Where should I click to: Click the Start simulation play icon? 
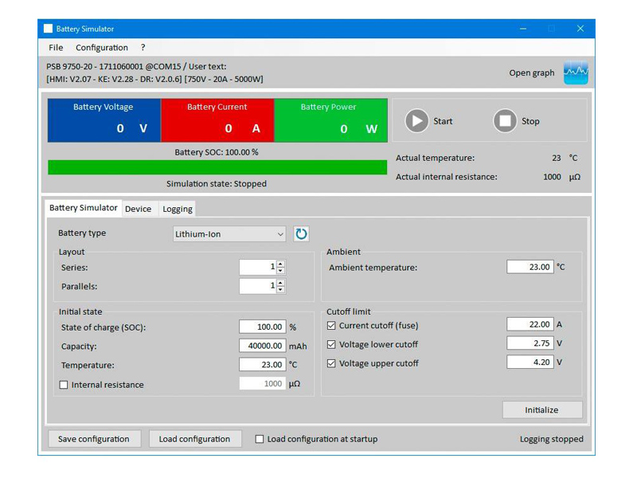pos(416,121)
